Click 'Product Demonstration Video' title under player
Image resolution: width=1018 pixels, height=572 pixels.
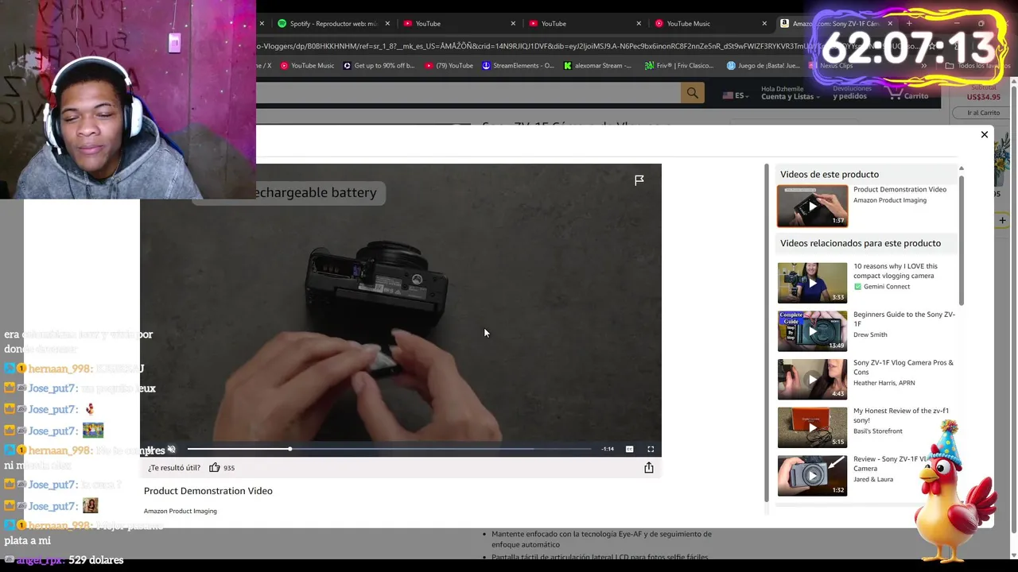click(x=208, y=491)
